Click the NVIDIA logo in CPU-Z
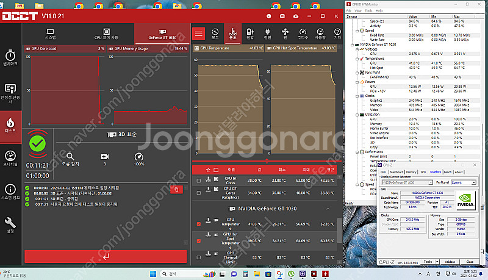 tap(466, 201)
